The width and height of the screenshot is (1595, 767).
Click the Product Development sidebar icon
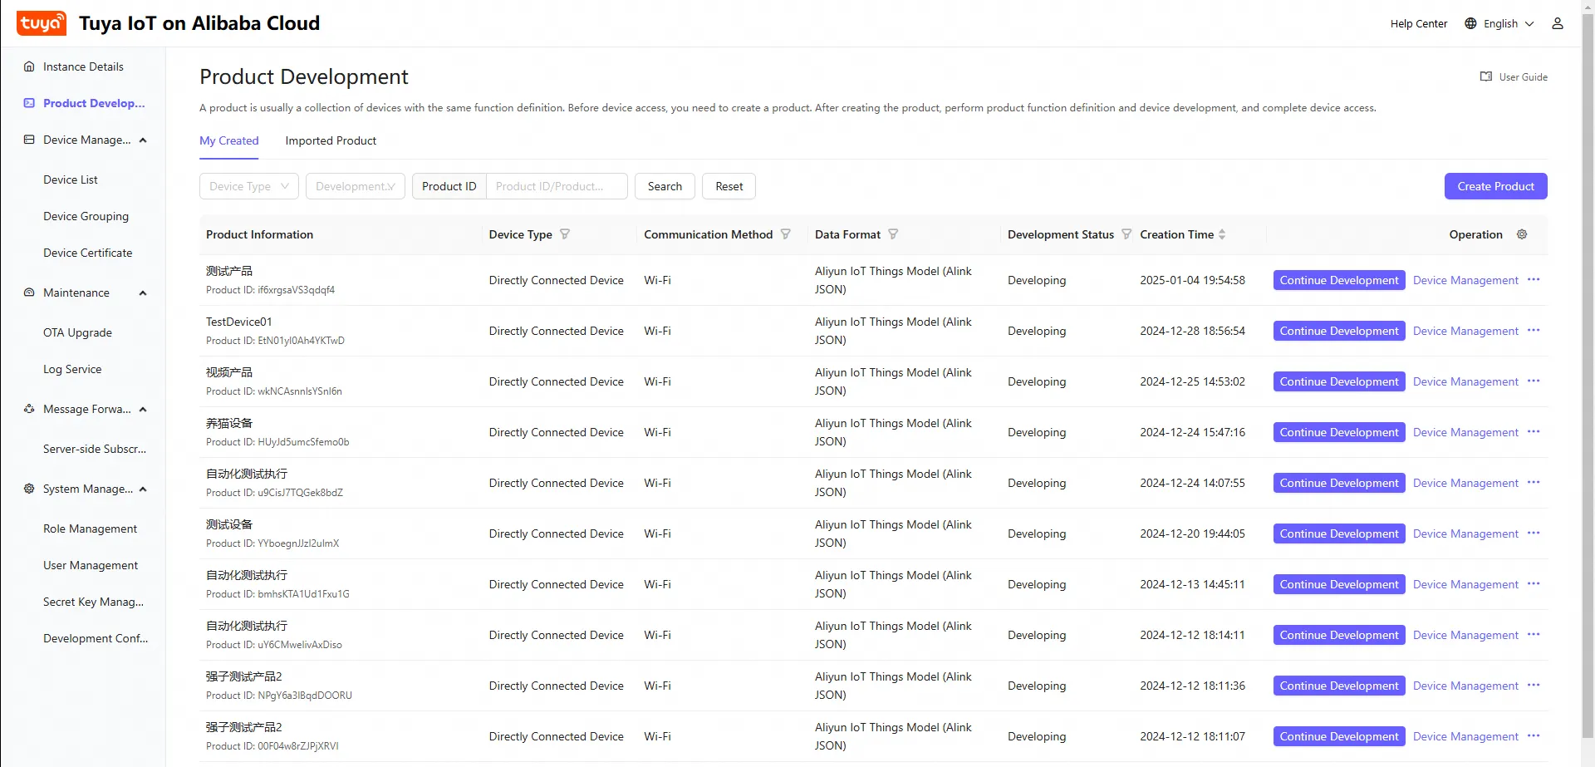click(x=29, y=103)
